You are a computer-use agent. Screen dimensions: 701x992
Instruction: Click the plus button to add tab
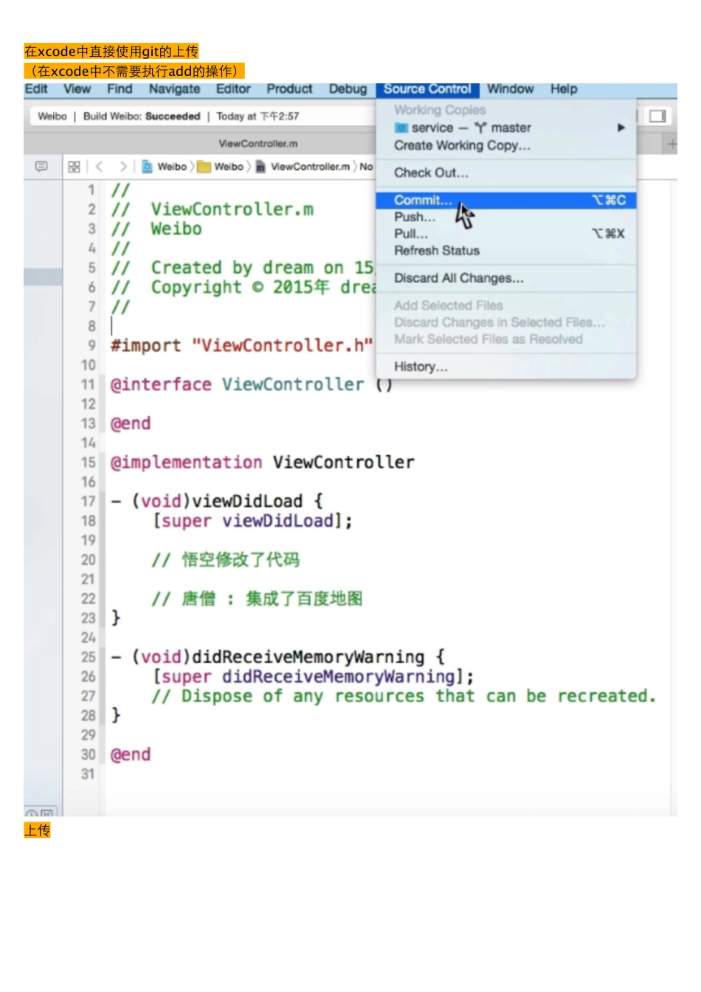tap(671, 144)
